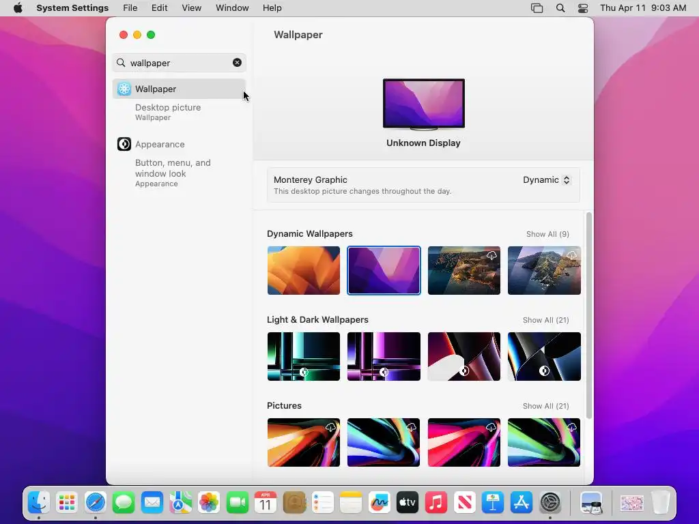Image resolution: width=699 pixels, height=524 pixels.
Task: Open the Trash in the Dock
Action: click(661, 503)
